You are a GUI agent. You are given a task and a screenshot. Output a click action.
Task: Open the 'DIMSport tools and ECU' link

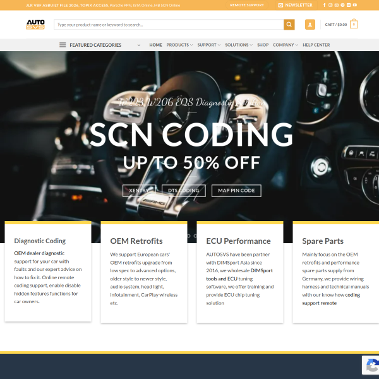(239, 275)
